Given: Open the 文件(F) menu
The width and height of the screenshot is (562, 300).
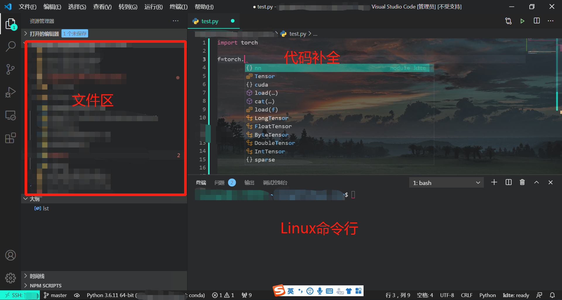Looking at the screenshot, I should click(28, 7).
